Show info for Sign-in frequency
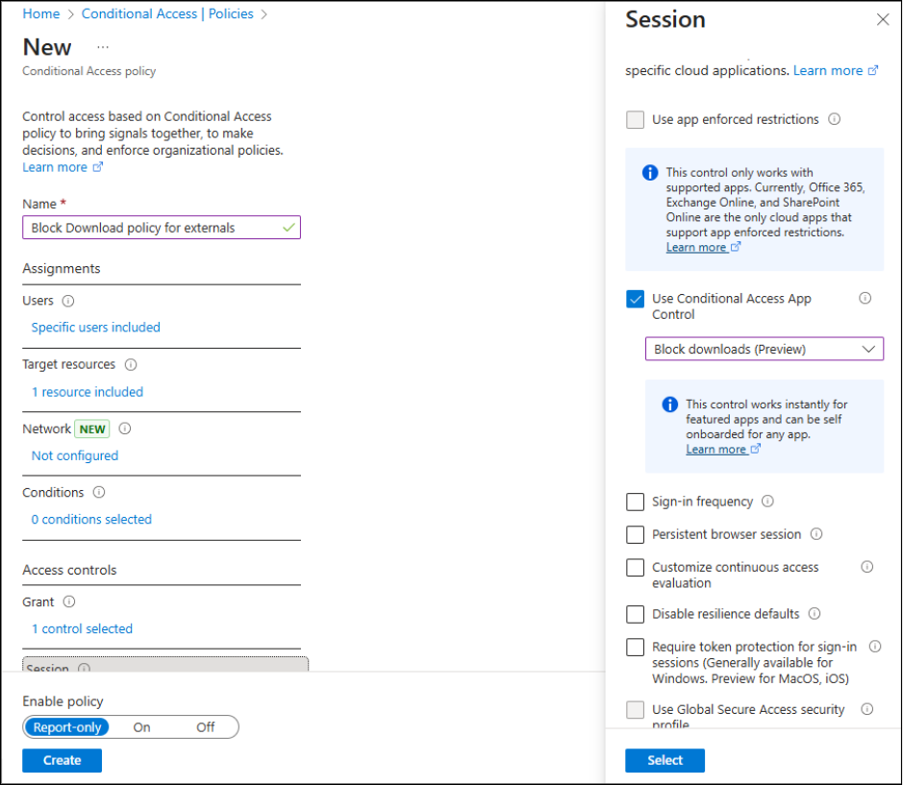 click(x=767, y=502)
